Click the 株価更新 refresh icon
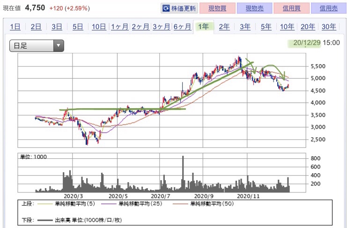 coord(166,8)
